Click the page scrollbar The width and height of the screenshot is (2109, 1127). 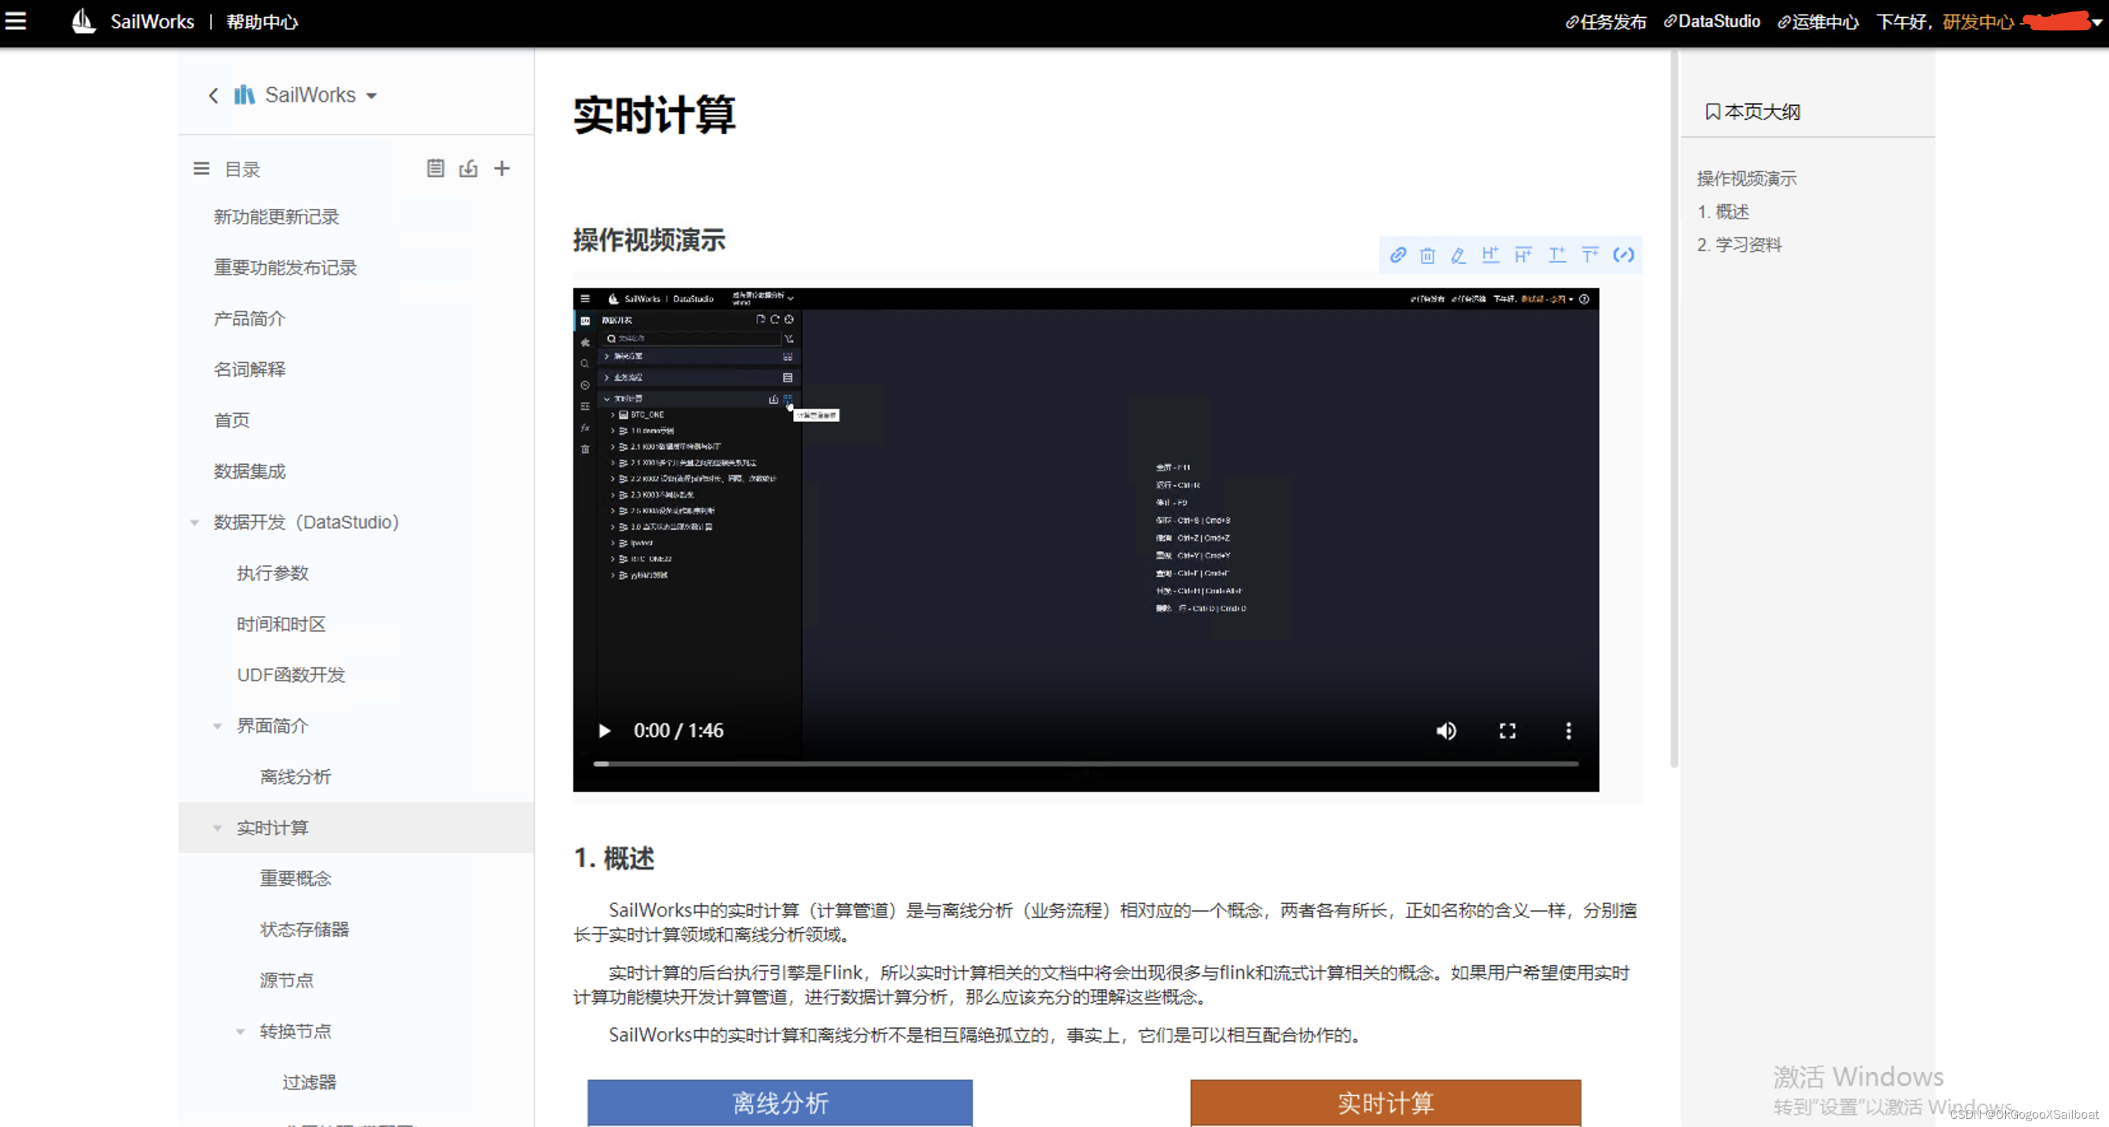(1673, 409)
